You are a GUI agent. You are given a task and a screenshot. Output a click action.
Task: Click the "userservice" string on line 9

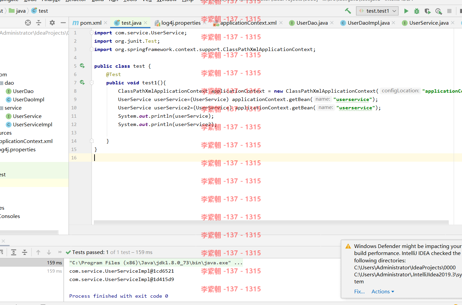pos(353,99)
